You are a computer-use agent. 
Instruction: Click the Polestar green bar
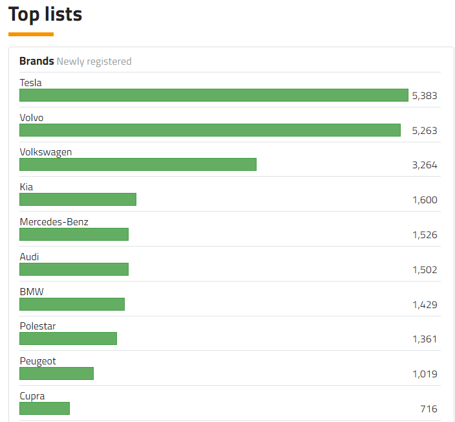tap(68, 339)
